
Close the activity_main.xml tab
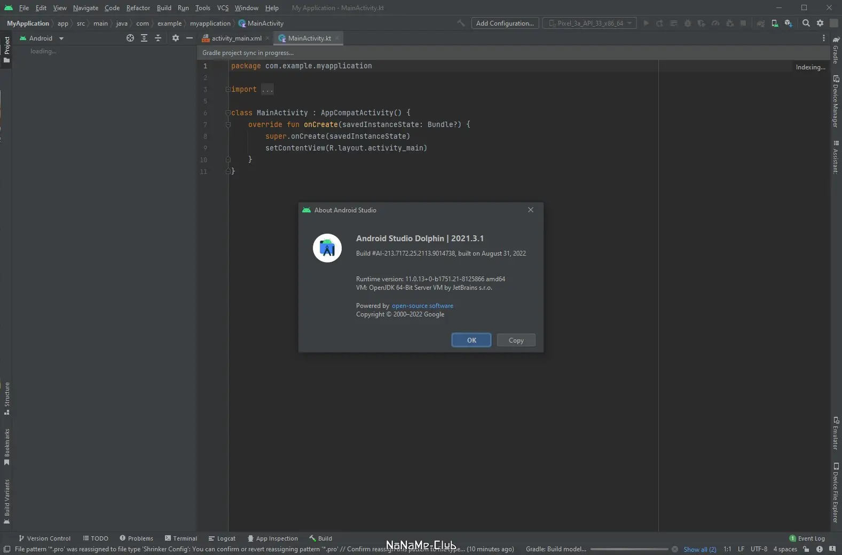click(267, 38)
